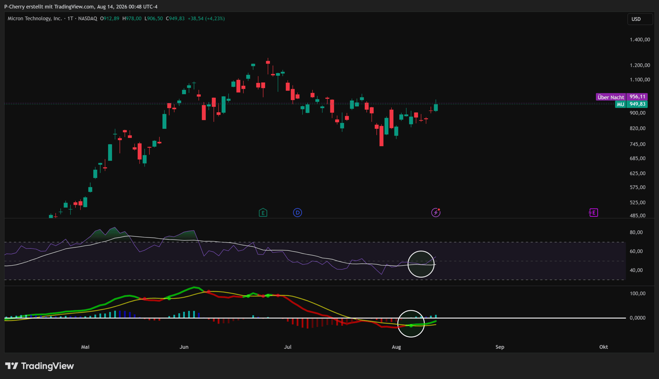Click the 525,00 price axis label
This screenshot has height=379, width=659.
(637, 203)
